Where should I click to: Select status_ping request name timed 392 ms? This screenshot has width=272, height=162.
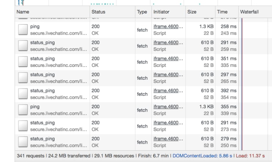pyautogui.click(x=43, y=91)
